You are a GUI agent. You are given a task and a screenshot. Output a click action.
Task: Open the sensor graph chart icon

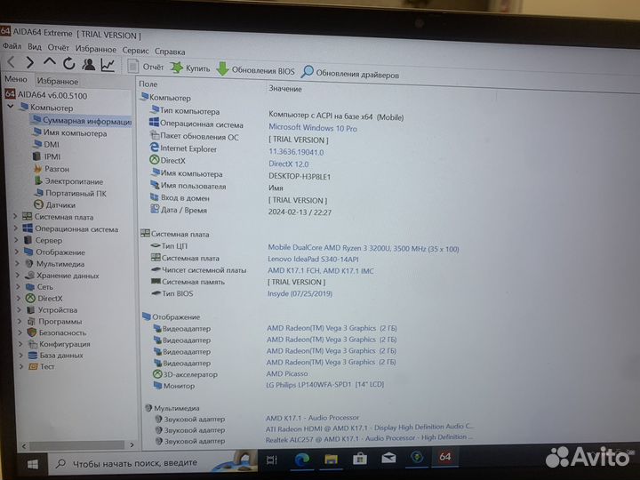[108, 65]
